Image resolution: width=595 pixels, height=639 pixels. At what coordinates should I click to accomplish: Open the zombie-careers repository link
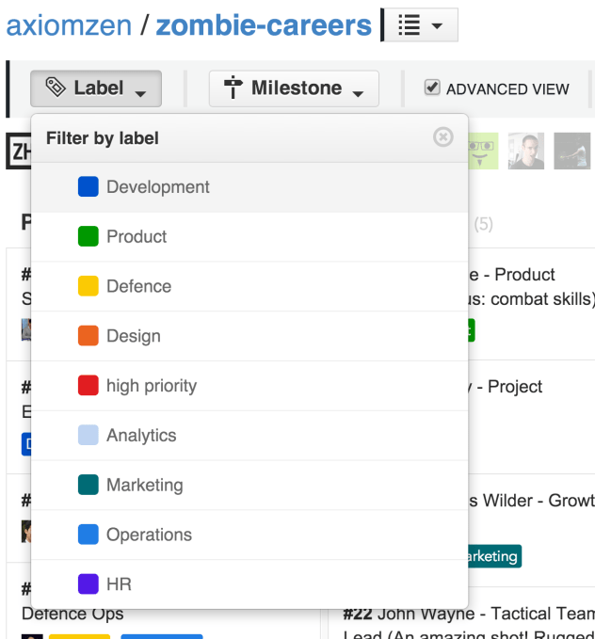tap(264, 25)
